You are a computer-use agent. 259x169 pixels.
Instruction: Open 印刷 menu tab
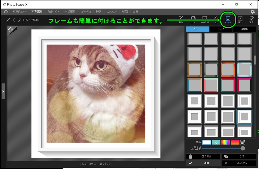[x=125, y=12]
